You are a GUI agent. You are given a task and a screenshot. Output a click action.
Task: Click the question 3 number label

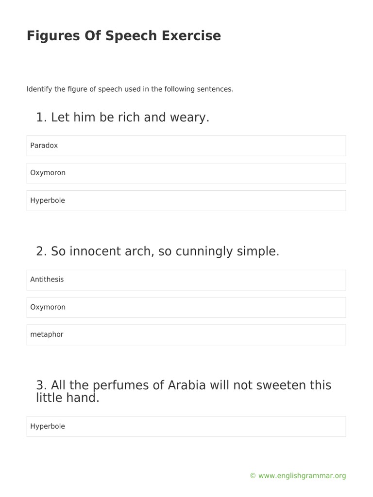click(42, 385)
